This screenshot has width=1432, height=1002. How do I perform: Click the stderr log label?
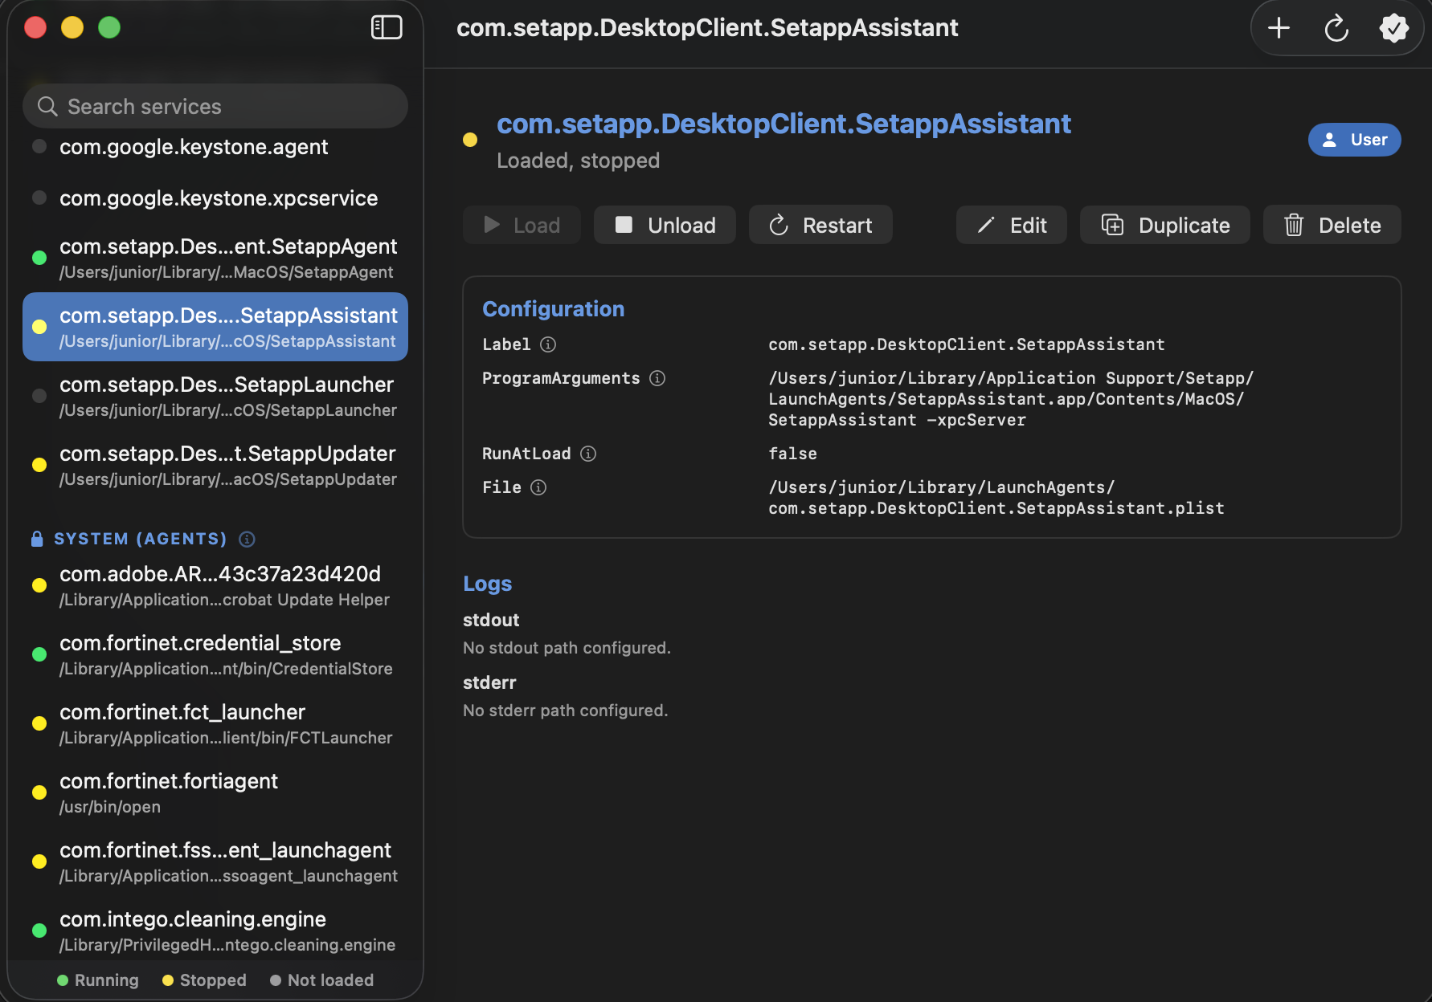pos(489,682)
